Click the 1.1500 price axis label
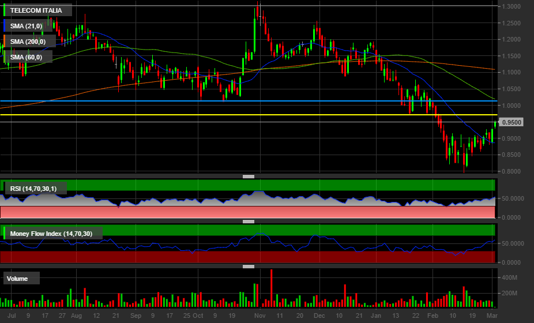The width and height of the screenshot is (534, 323). point(511,56)
